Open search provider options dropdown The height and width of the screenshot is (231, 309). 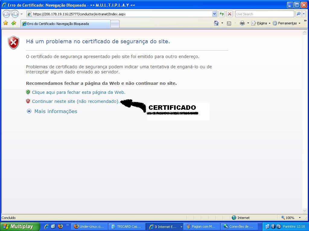[304, 14]
